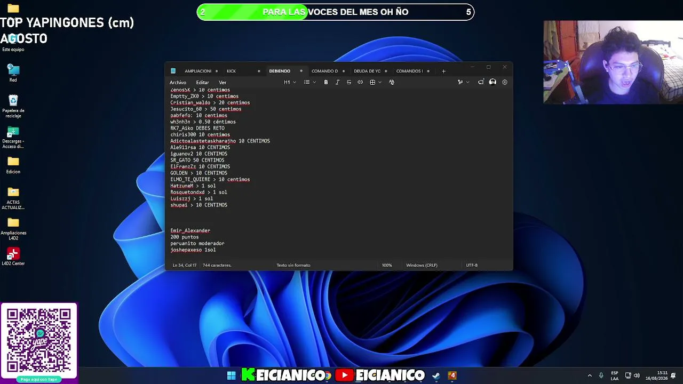Open Steam from the taskbar

(436, 375)
